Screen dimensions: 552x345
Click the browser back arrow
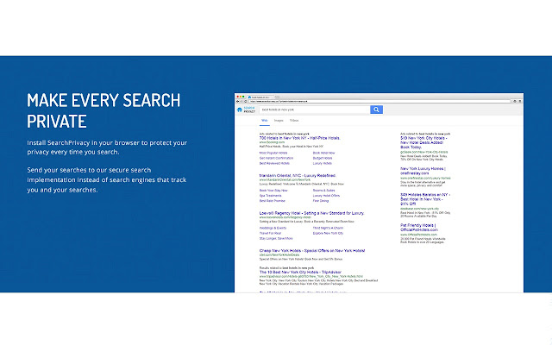[238, 102]
